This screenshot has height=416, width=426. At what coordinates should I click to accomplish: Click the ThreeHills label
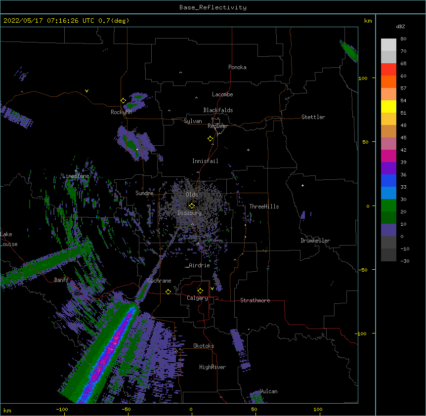pos(264,207)
